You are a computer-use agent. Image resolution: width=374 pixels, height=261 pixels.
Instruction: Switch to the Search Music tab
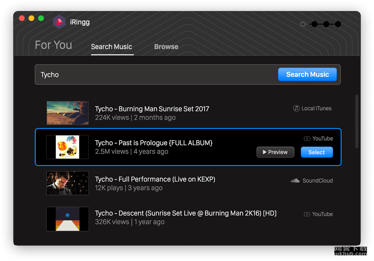click(112, 47)
